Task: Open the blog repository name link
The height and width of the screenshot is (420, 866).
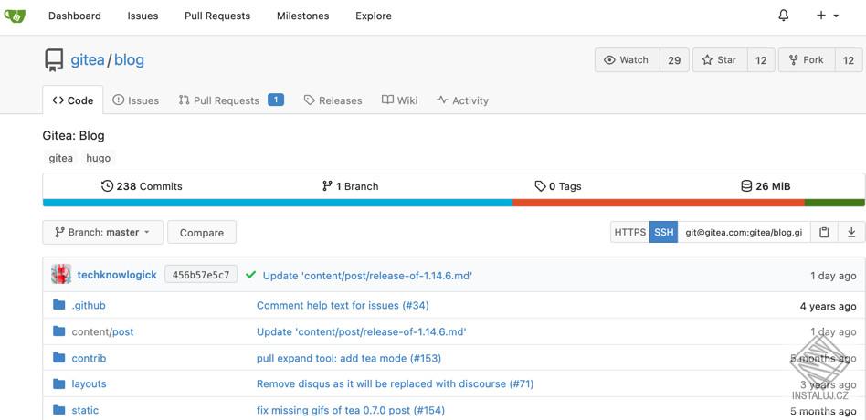Action: point(129,60)
